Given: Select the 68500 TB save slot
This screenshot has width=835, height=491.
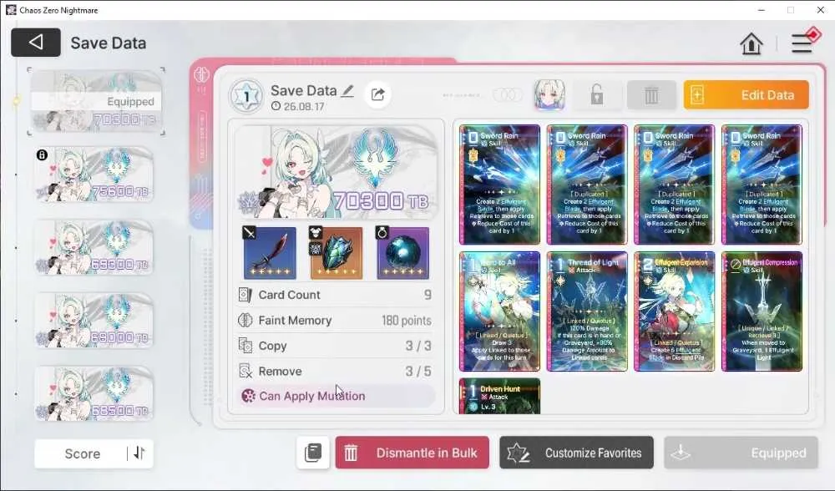Looking at the screenshot, I should point(94,393).
